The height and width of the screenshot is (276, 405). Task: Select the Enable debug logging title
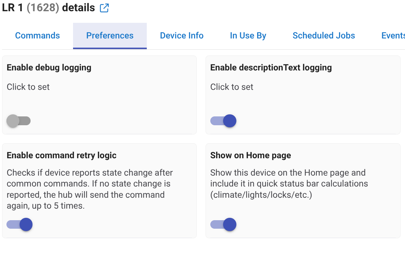(x=49, y=67)
